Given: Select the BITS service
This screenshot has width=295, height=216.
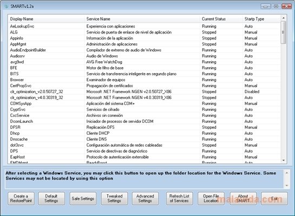Looking at the screenshot, I should [145, 74].
